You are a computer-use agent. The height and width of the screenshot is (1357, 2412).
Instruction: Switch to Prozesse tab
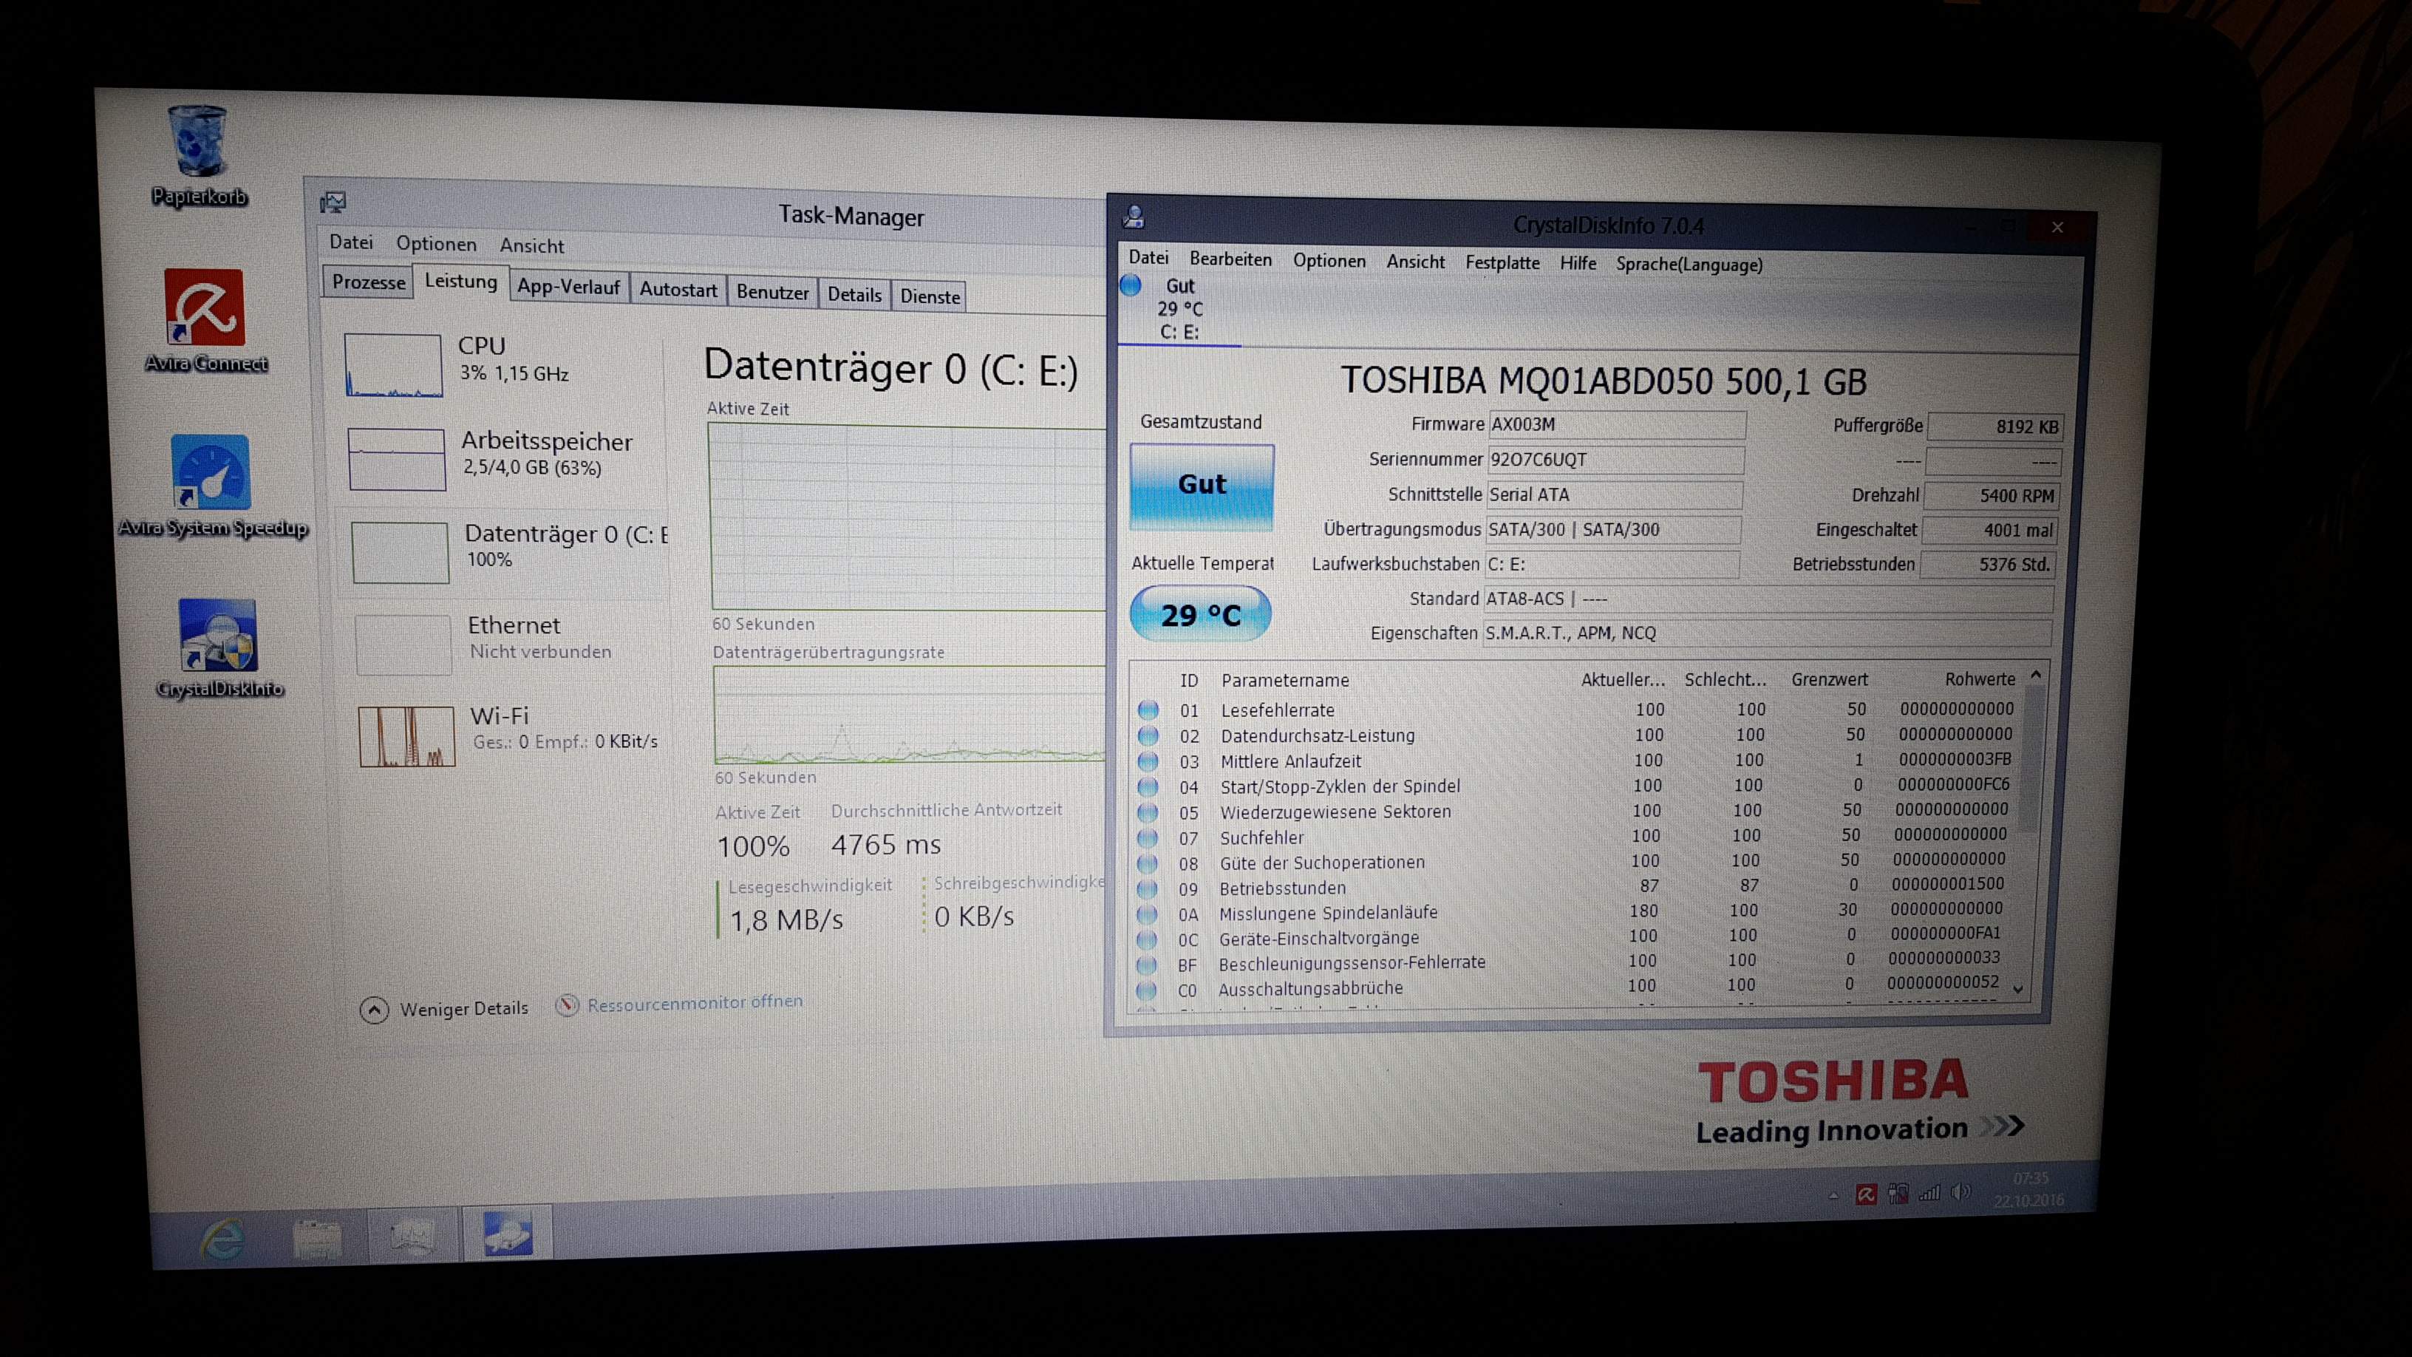click(x=368, y=282)
